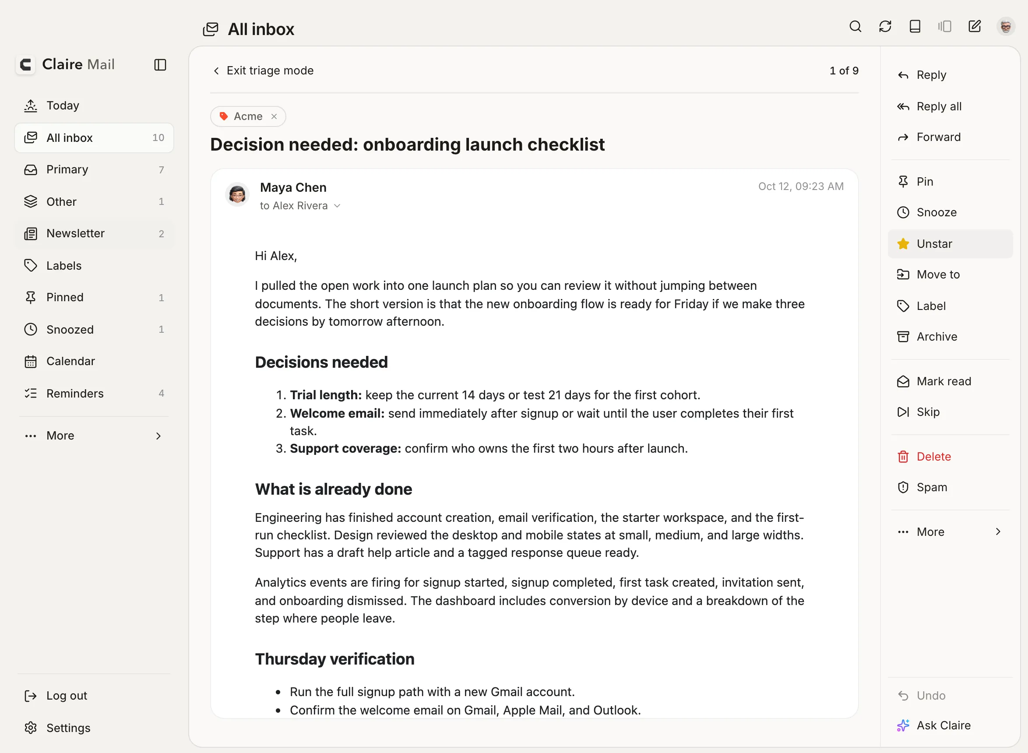
Task: Unstar this message
Action: tap(950, 244)
